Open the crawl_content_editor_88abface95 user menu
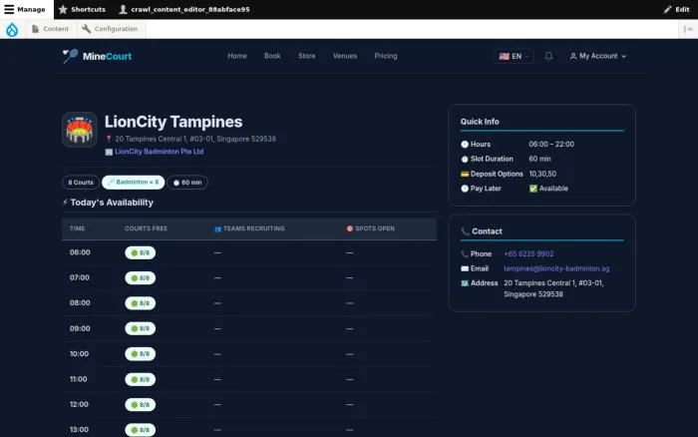The height and width of the screenshot is (437, 698). point(184,9)
